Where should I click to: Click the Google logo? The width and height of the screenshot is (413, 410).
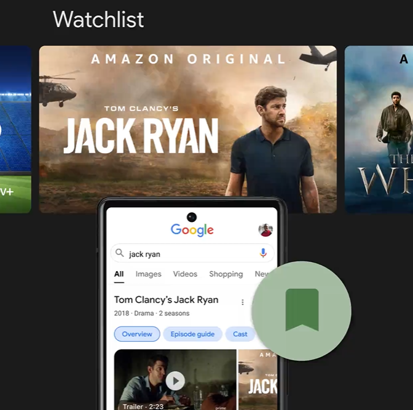click(x=192, y=230)
